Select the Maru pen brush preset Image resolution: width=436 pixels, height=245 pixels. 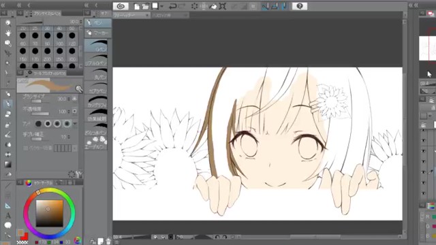point(96,73)
